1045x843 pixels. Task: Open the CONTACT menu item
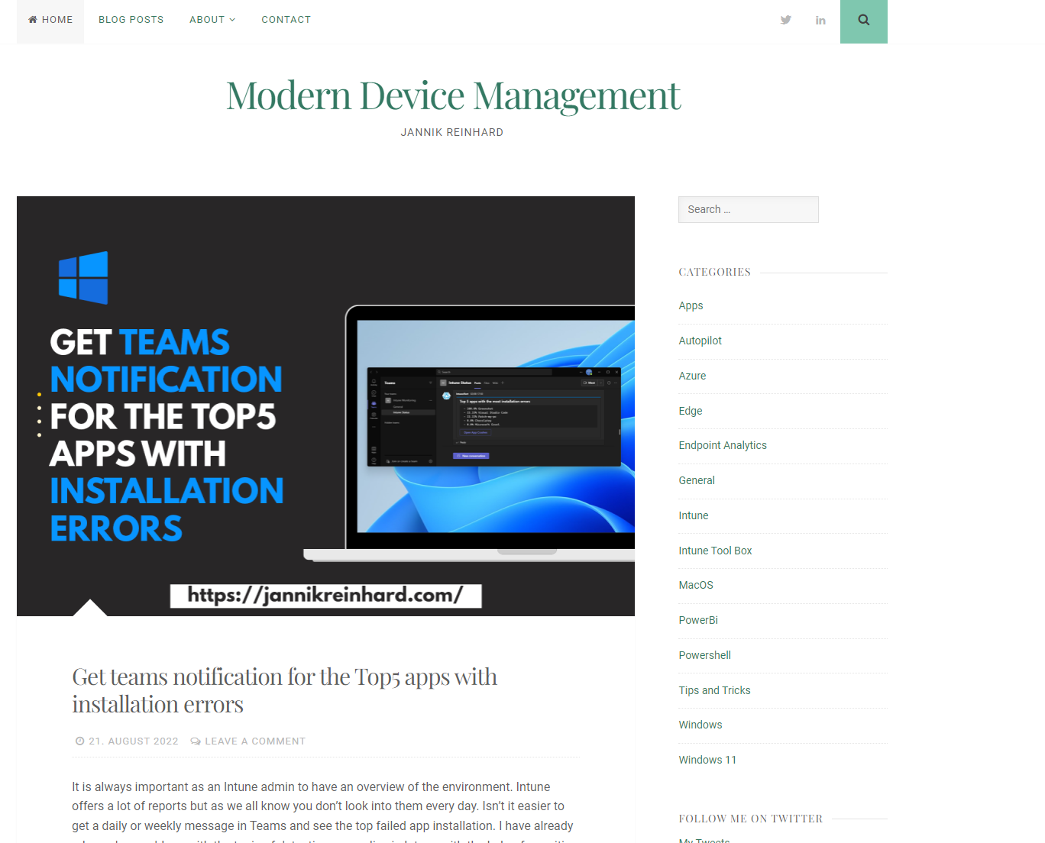[286, 19]
